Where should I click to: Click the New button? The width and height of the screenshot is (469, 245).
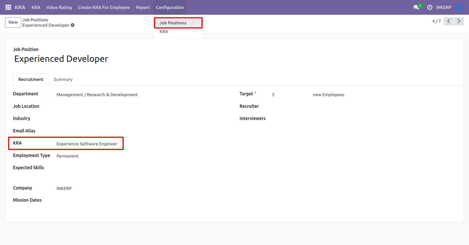coord(13,22)
